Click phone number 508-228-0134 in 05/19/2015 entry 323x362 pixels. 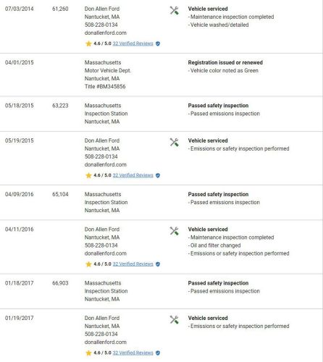click(x=101, y=156)
